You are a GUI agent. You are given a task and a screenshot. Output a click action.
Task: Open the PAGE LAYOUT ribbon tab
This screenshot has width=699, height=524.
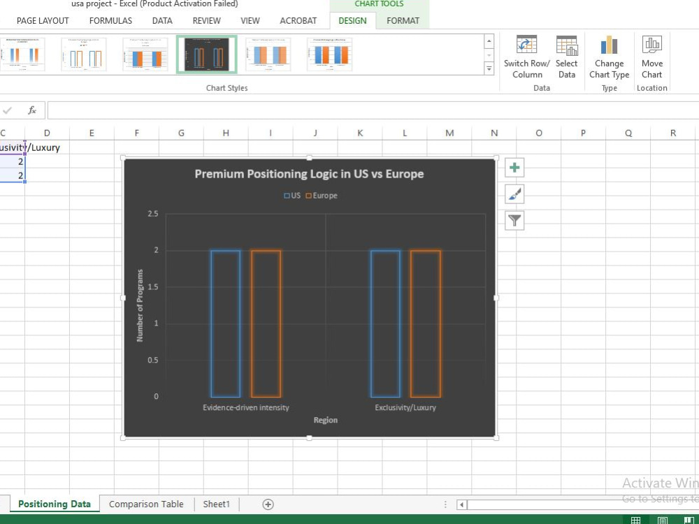click(x=43, y=20)
